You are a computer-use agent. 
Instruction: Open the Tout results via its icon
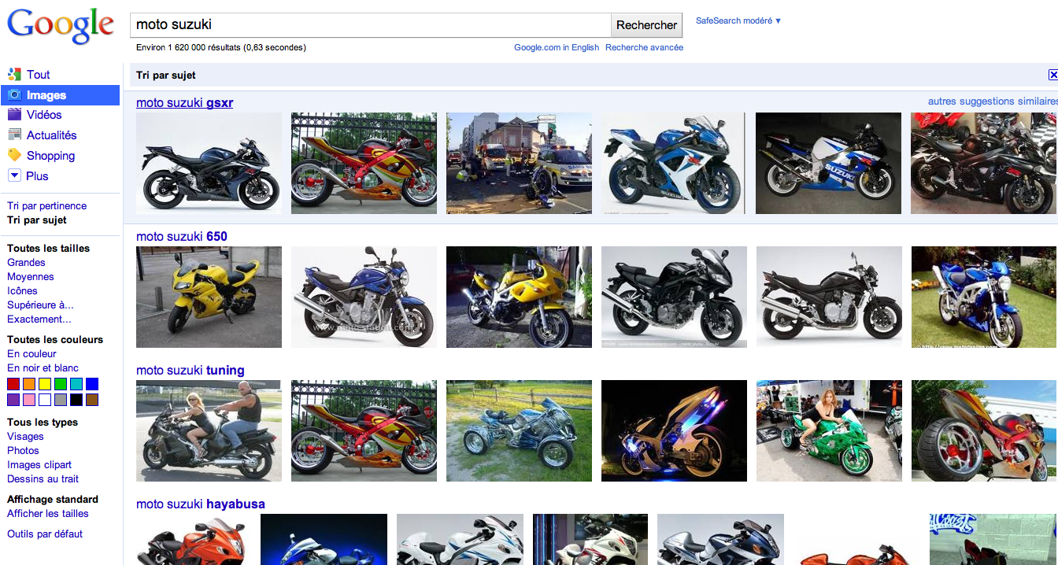click(x=14, y=75)
